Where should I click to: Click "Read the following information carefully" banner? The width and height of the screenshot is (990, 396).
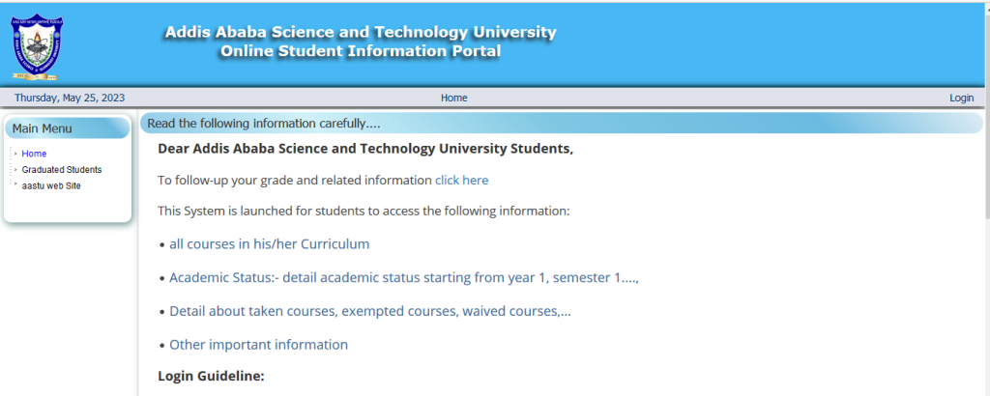coord(263,124)
